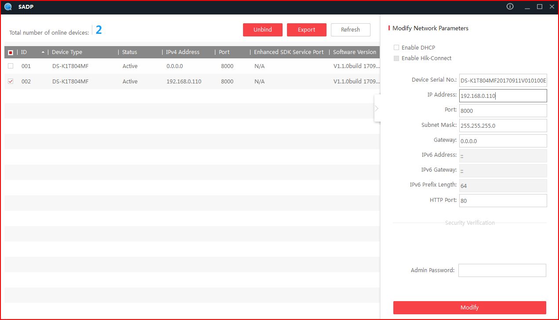Image resolution: width=559 pixels, height=320 pixels.
Task: Check the box for device 001
Action: pos(11,66)
